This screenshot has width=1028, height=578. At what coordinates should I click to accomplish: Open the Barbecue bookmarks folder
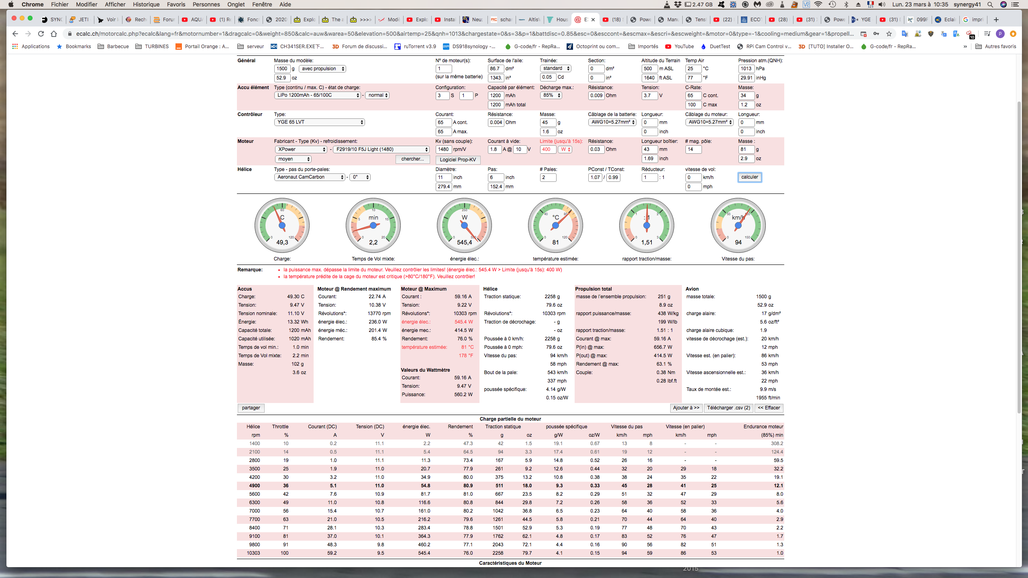coord(113,47)
